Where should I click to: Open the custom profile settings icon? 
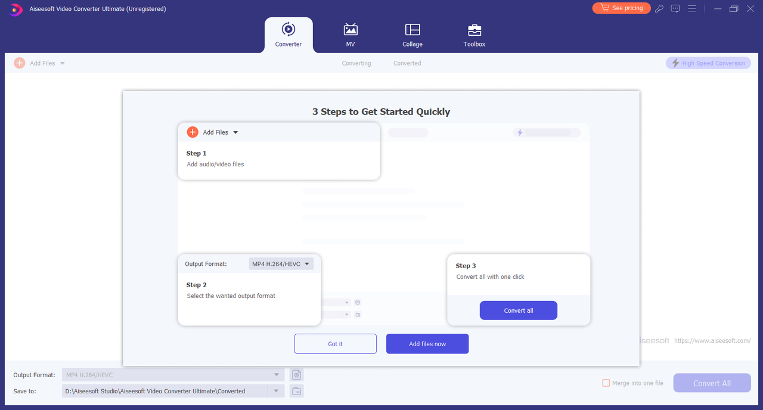coord(296,375)
